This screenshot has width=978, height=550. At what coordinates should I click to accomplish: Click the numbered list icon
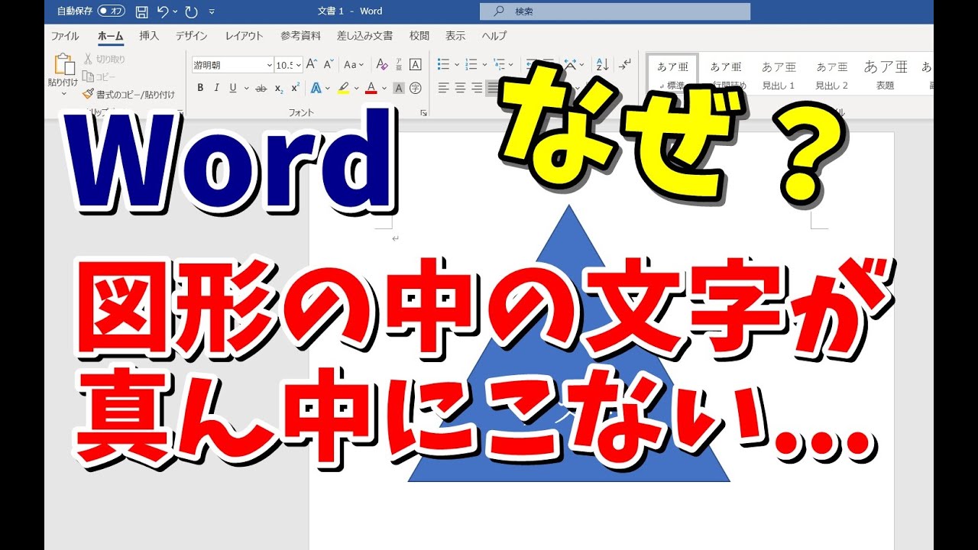tap(471, 65)
